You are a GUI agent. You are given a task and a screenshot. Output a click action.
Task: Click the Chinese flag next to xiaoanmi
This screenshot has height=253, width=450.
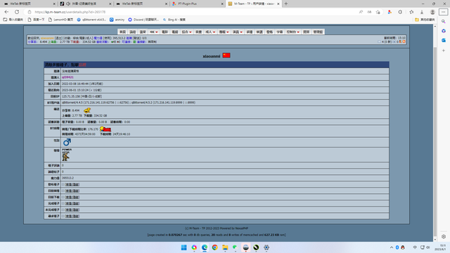pyautogui.click(x=226, y=55)
